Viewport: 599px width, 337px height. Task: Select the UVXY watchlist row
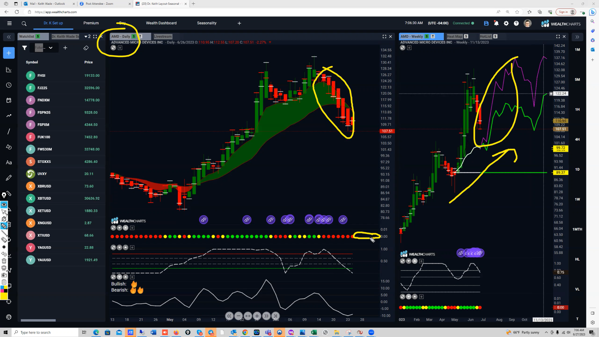tap(62, 174)
